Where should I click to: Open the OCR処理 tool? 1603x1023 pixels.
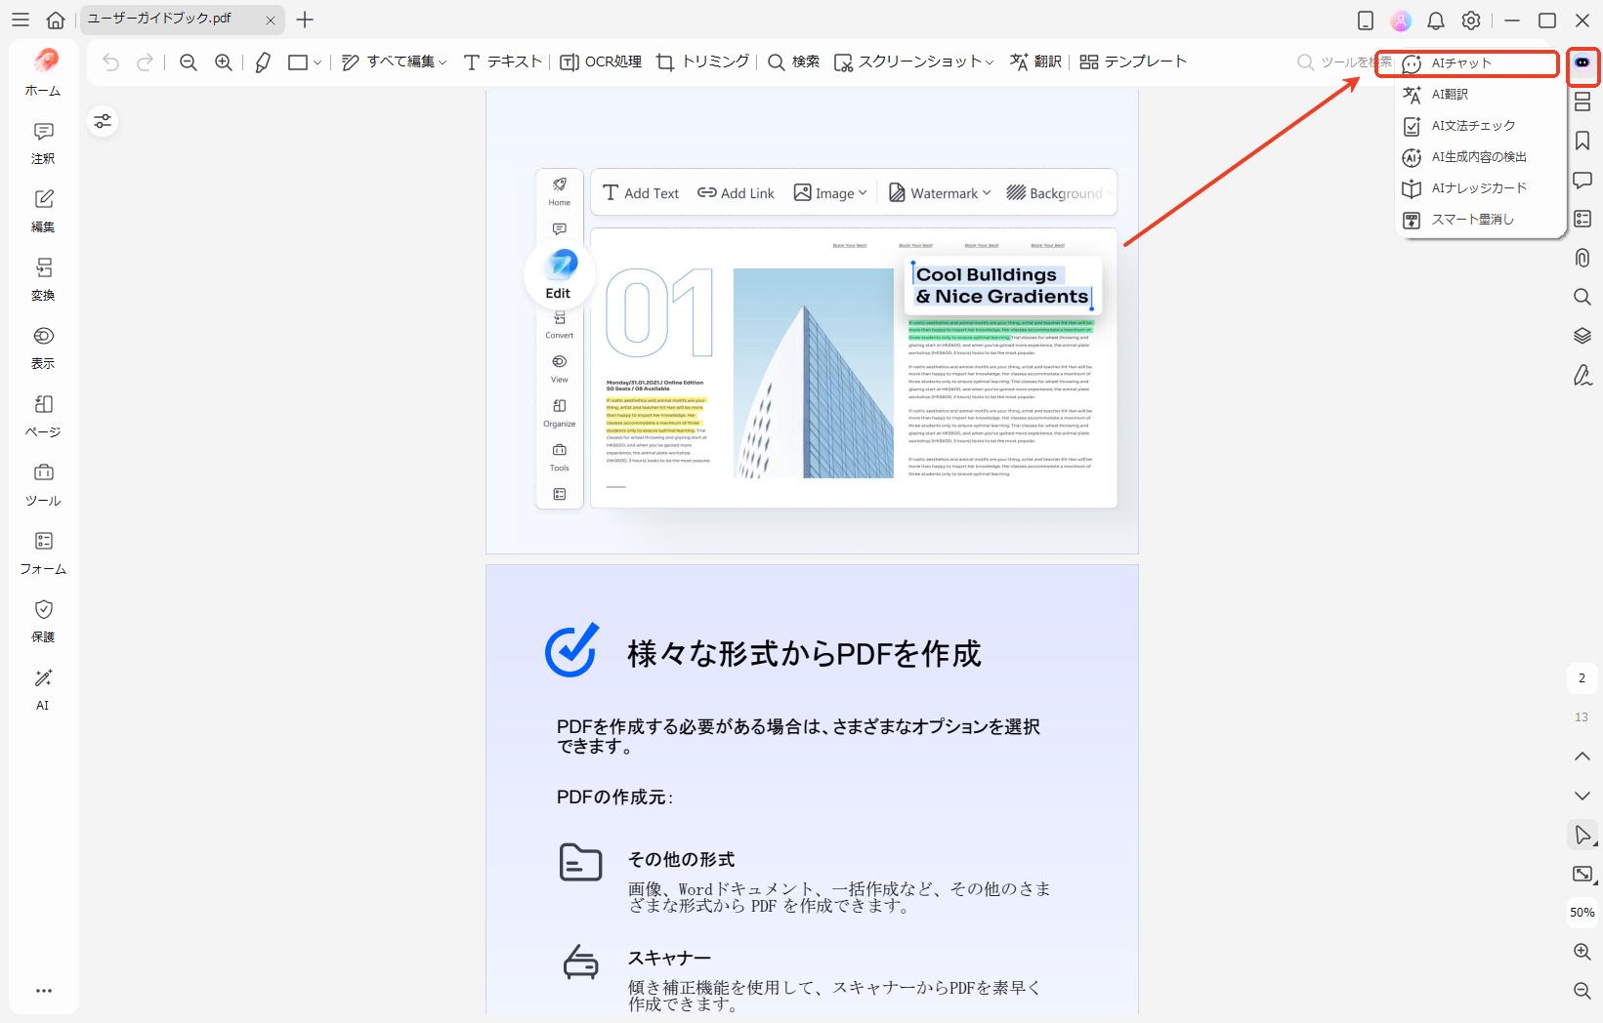point(600,61)
